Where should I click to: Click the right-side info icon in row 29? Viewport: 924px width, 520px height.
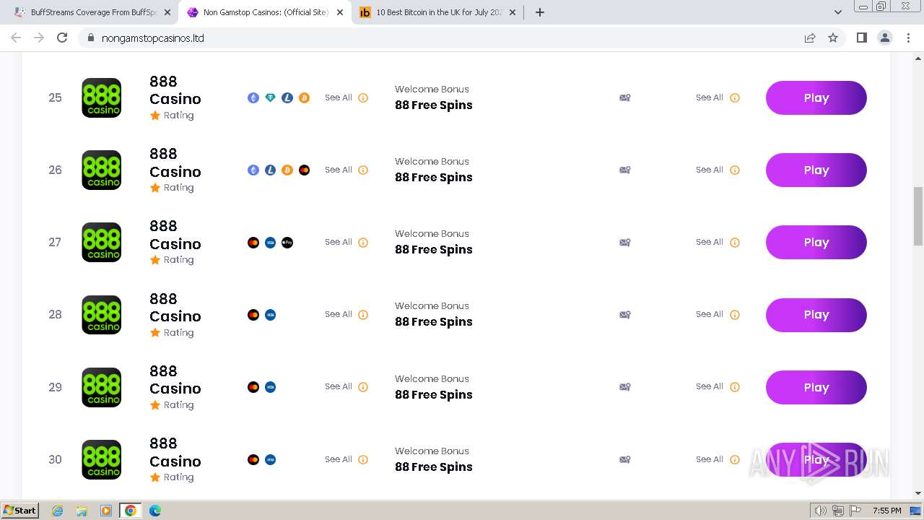pyautogui.click(x=735, y=387)
